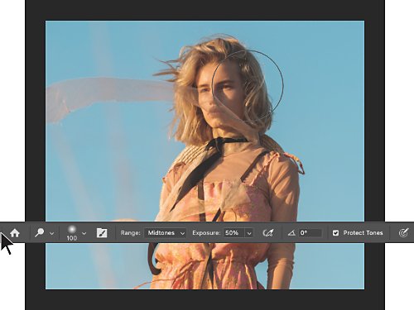Open the Dodge tool preset picker arrow
The height and width of the screenshot is (310, 414).
point(51,233)
